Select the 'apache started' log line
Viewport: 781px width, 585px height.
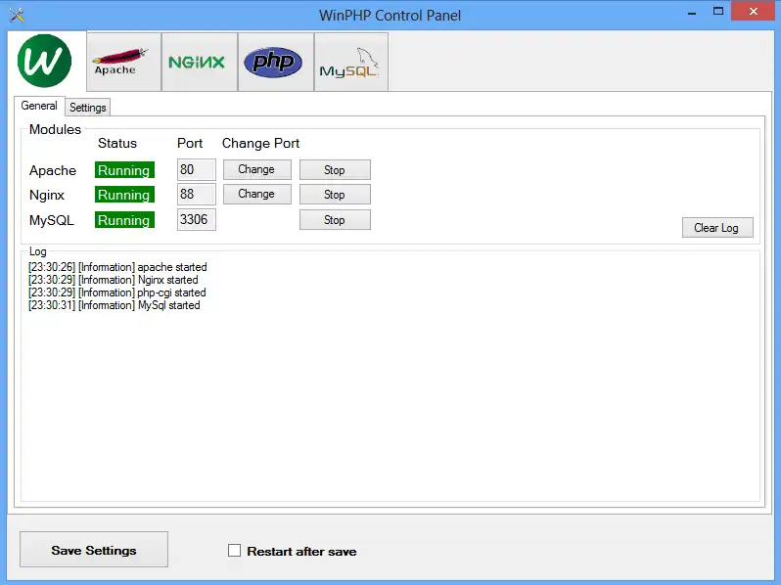point(117,267)
